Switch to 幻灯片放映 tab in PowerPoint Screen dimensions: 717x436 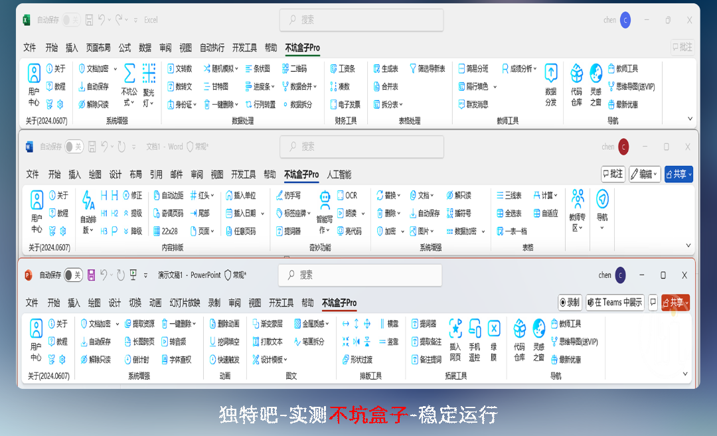pyautogui.click(x=185, y=303)
